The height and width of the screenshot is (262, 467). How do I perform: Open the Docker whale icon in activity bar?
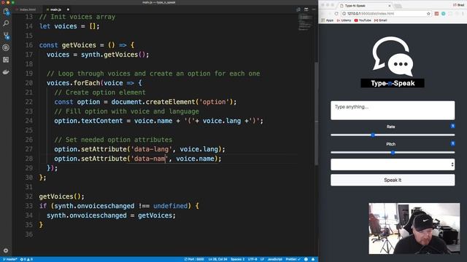click(6, 72)
